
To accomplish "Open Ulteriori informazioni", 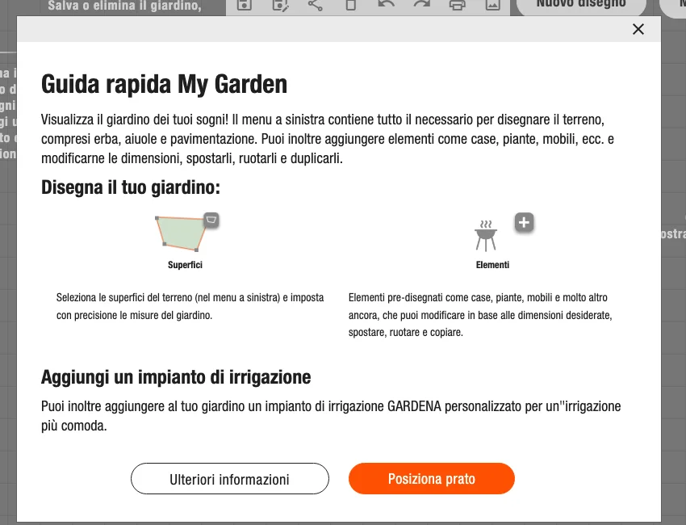I will (230, 479).
